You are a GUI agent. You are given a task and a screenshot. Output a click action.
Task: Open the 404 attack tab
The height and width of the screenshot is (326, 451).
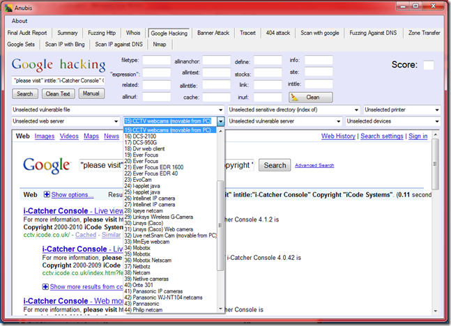pos(278,33)
